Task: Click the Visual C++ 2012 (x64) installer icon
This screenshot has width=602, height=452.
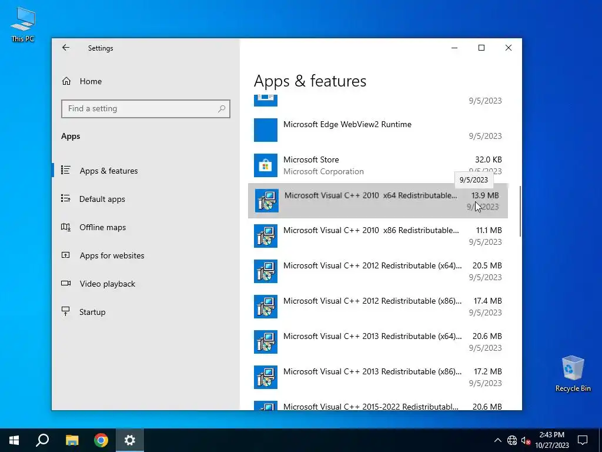Action: coord(266,271)
